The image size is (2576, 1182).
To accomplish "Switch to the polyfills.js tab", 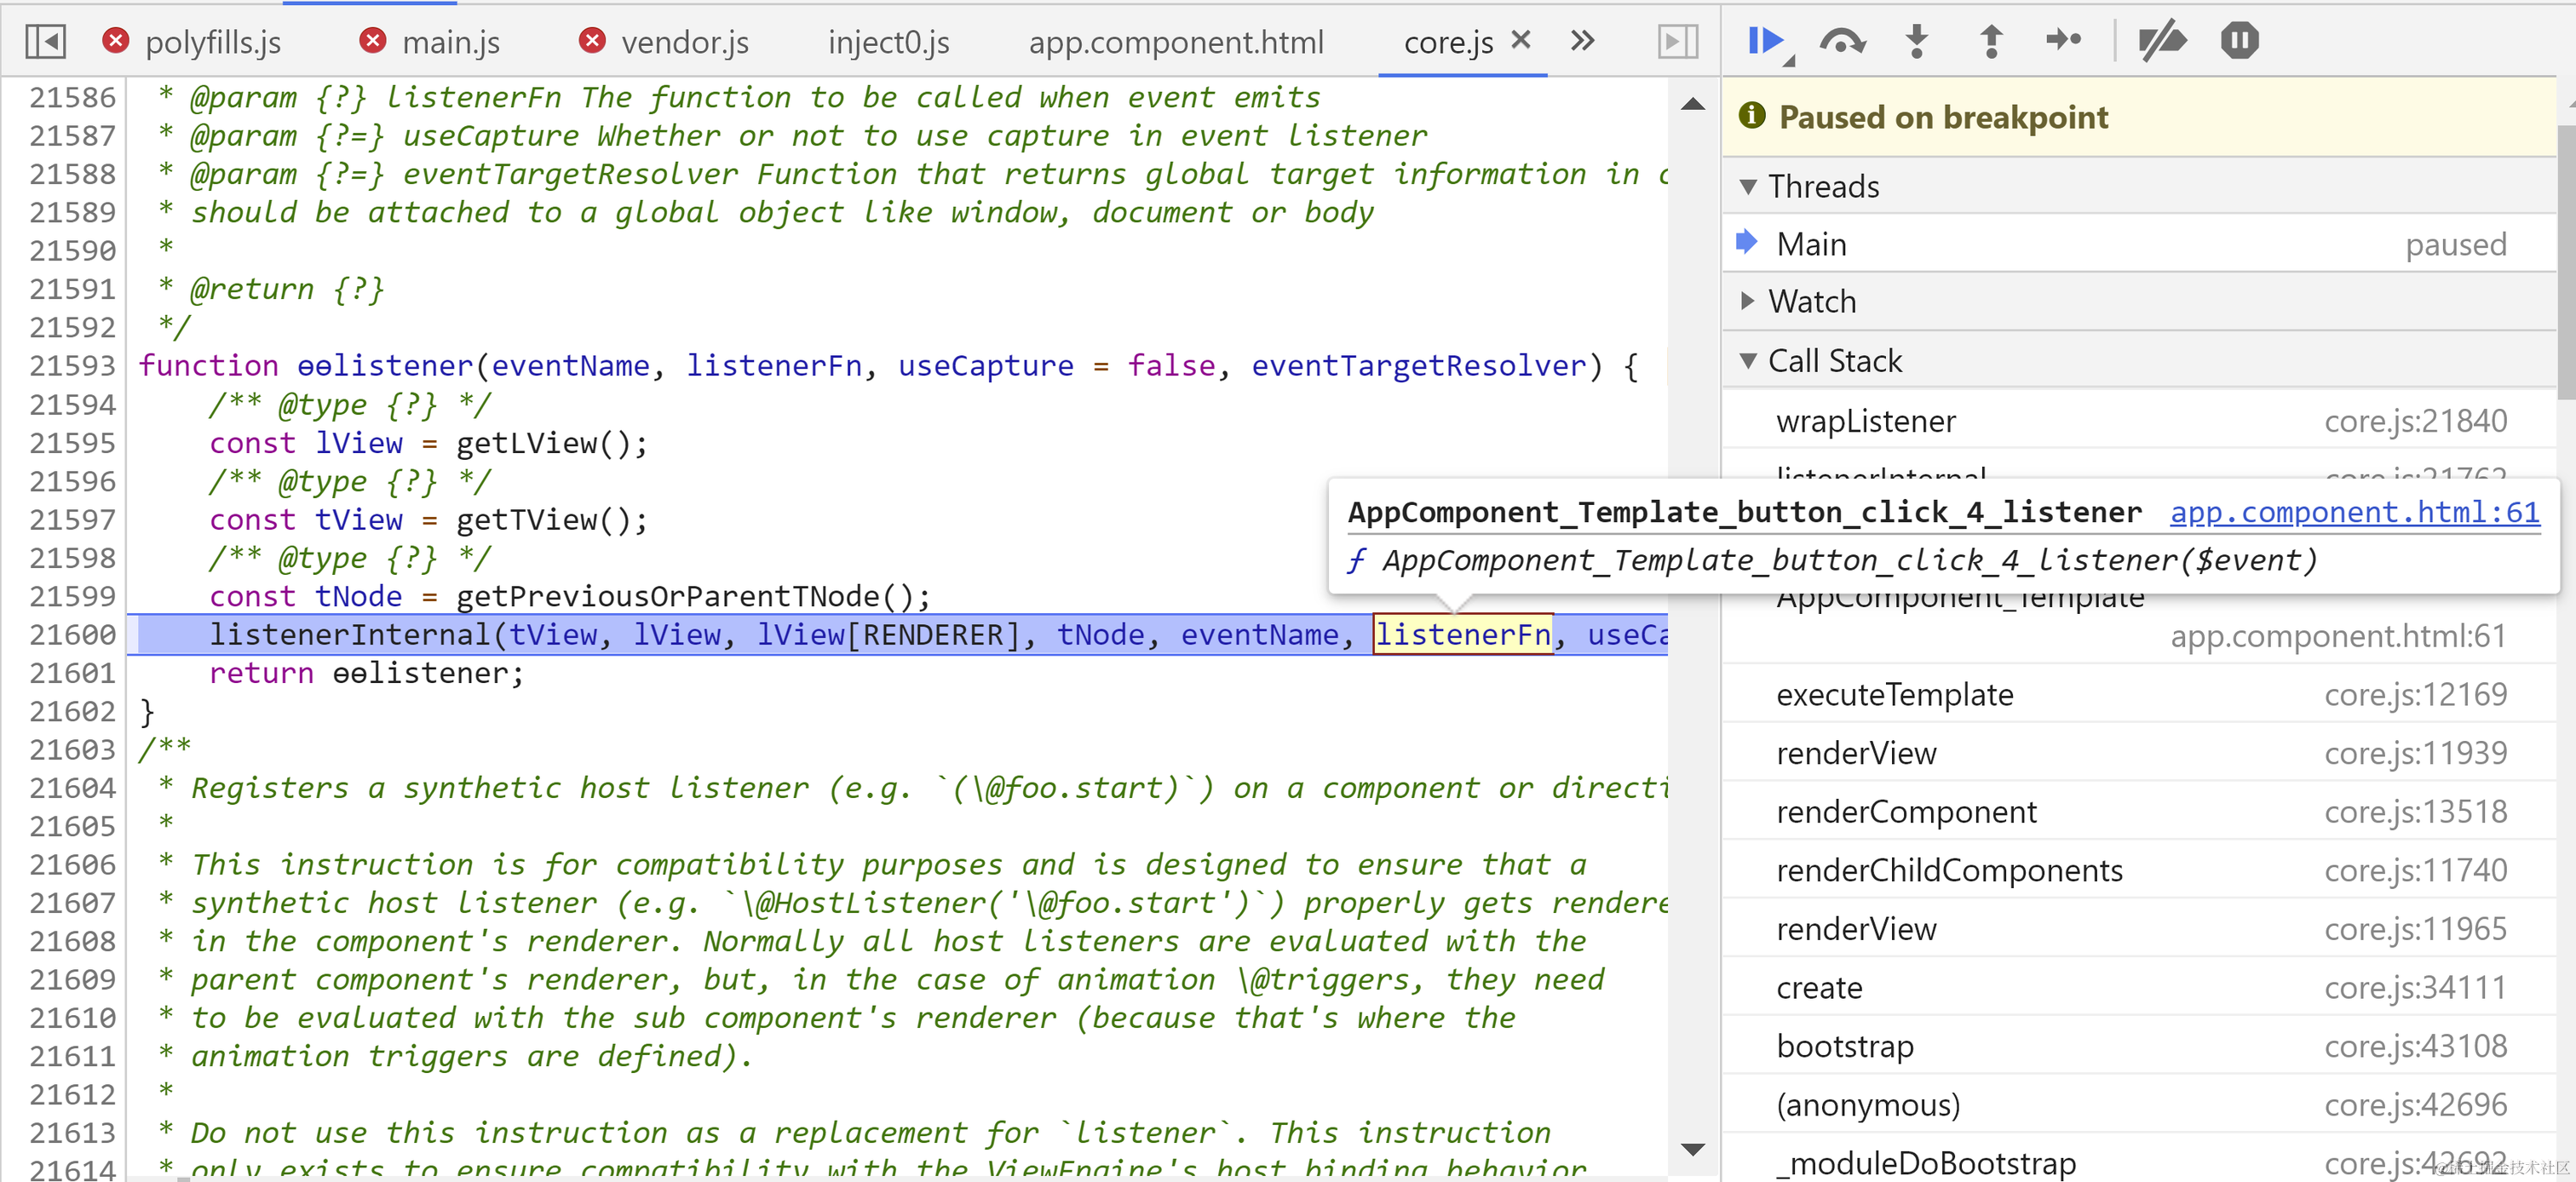I will [x=212, y=42].
